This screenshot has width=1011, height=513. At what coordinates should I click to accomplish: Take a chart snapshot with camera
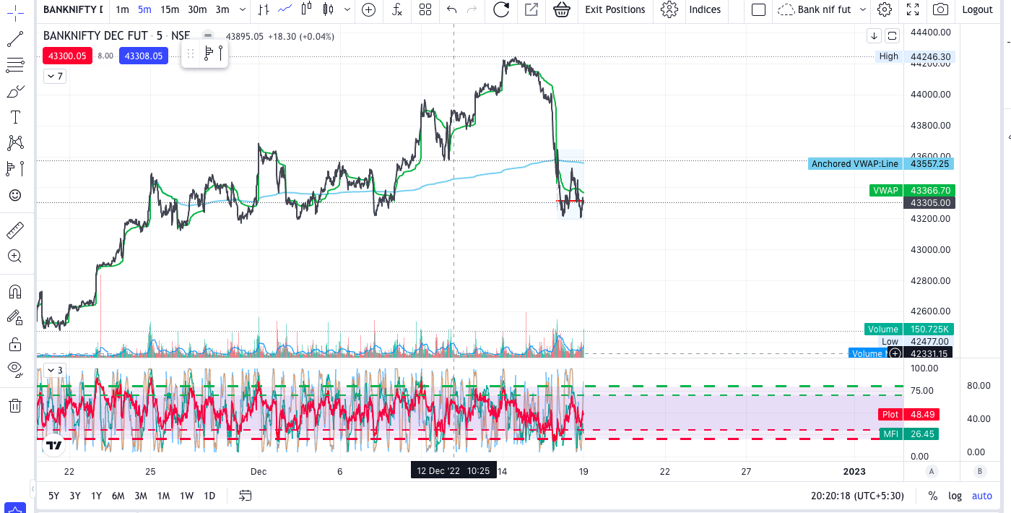tap(940, 9)
